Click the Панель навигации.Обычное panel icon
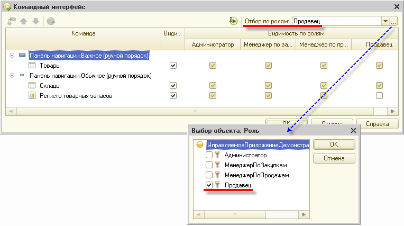Image resolution: width=404 pixels, height=226 pixels. coord(22,75)
